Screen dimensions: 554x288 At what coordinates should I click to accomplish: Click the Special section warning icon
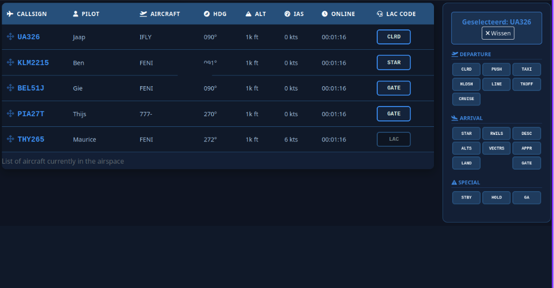[454, 183]
